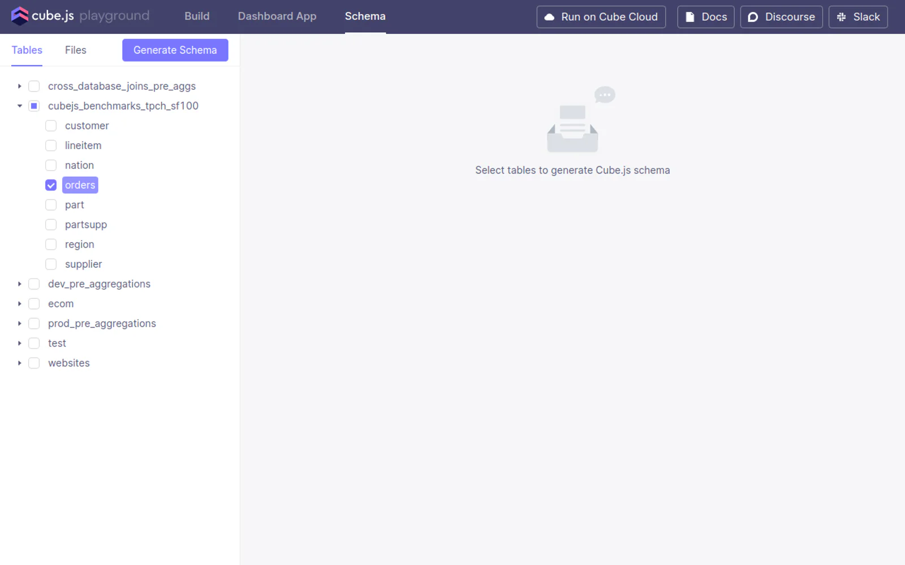Click the highlighted orders label
The image size is (905, 565).
[80, 185]
